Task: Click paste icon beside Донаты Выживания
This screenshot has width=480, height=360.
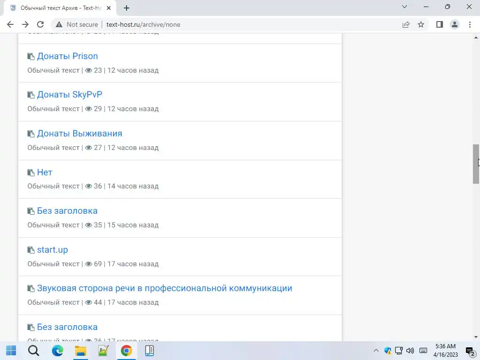Action: [x=31, y=134]
